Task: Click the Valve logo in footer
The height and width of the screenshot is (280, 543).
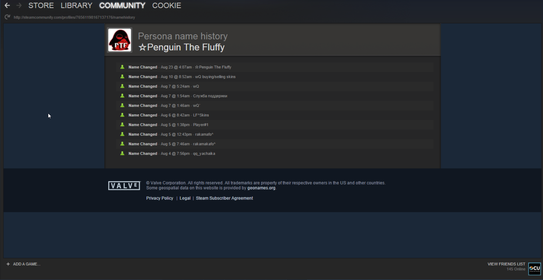Action: coord(124,186)
